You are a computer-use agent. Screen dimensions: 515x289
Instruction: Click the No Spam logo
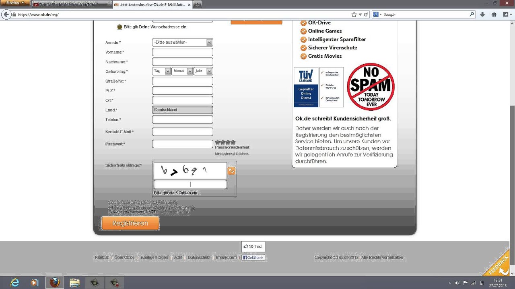pyautogui.click(x=371, y=87)
